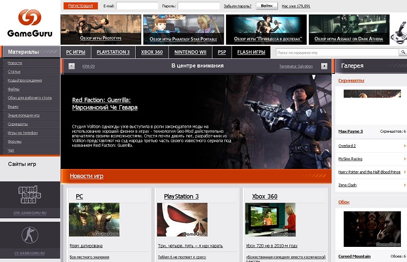
Task: Open the Prototype review banner
Action: (101, 30)
